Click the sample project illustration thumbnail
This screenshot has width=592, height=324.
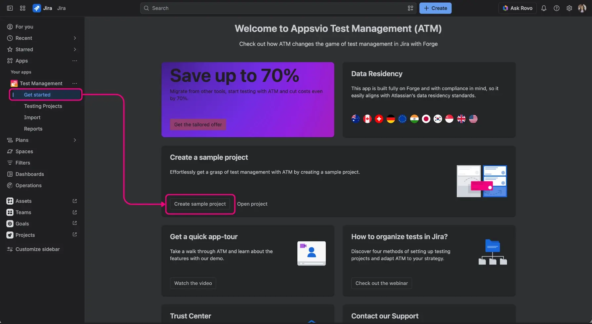point(482,181)
